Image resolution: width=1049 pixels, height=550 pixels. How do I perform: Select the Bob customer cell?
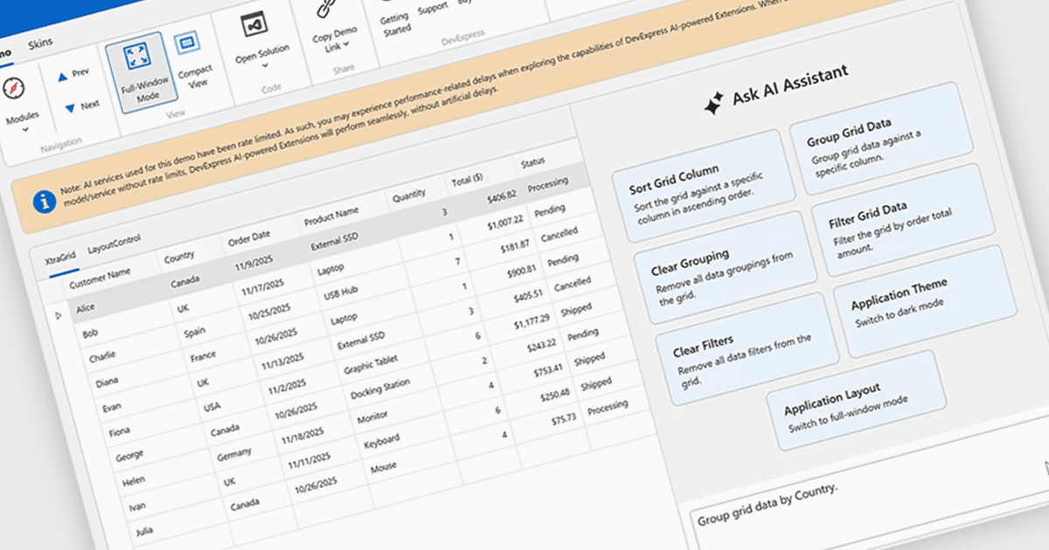coord(90,333)
